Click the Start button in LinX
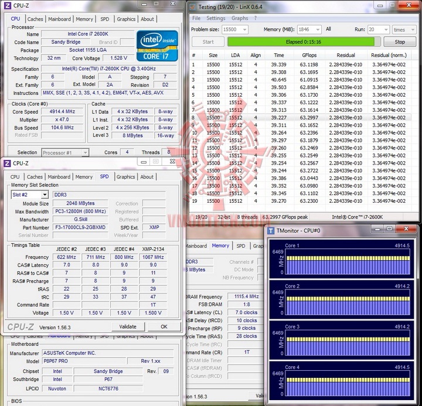This screenshot has width=422, height=406. tap(208, 42)
